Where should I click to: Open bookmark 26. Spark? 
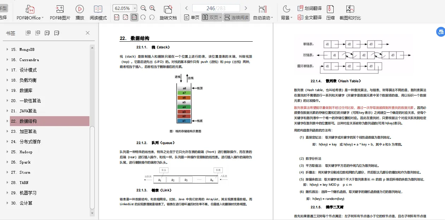pyautogui.click(x=21, y=162)
